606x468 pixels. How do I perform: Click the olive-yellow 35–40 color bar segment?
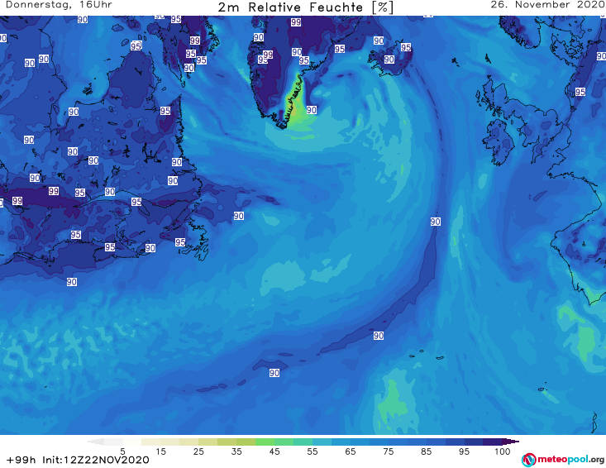246,442
